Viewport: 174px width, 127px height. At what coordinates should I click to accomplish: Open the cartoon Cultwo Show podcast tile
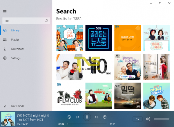[70, 38]
